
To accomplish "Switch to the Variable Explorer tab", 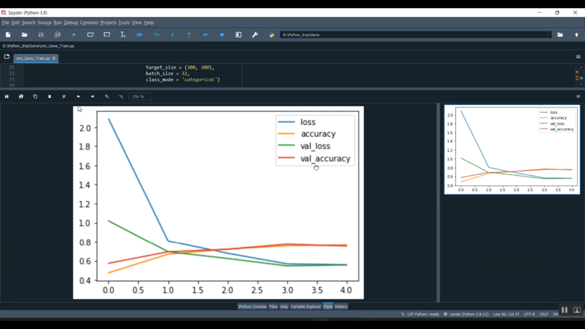I will click(x=305, y=306).
